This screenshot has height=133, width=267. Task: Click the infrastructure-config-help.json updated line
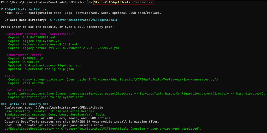pos(45,66)
